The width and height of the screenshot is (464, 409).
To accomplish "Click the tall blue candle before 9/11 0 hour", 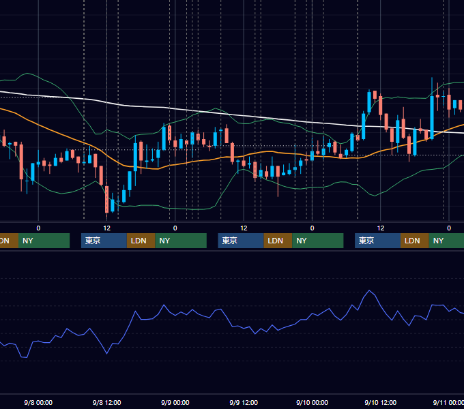I will (432, 117).
